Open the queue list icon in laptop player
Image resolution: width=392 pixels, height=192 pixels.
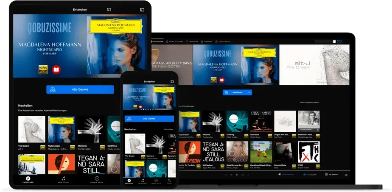pos(346,175)
